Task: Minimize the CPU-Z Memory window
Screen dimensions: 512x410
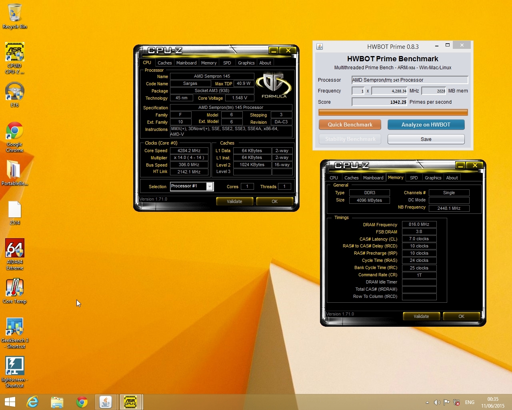Action: [460, 165]
